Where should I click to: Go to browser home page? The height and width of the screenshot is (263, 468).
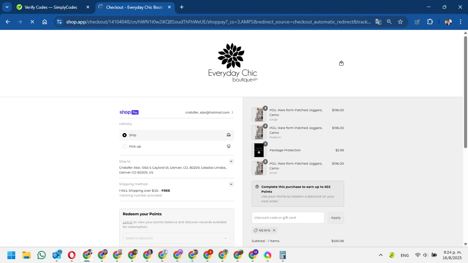45,22
